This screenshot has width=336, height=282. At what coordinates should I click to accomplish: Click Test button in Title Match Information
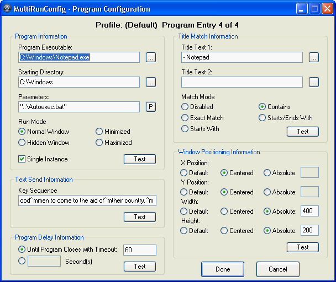click(x=303, y=132)
